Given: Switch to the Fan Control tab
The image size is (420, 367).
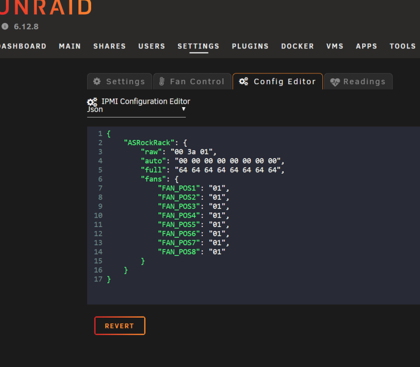Looking at the screenshot, I should tap(192, 81).
